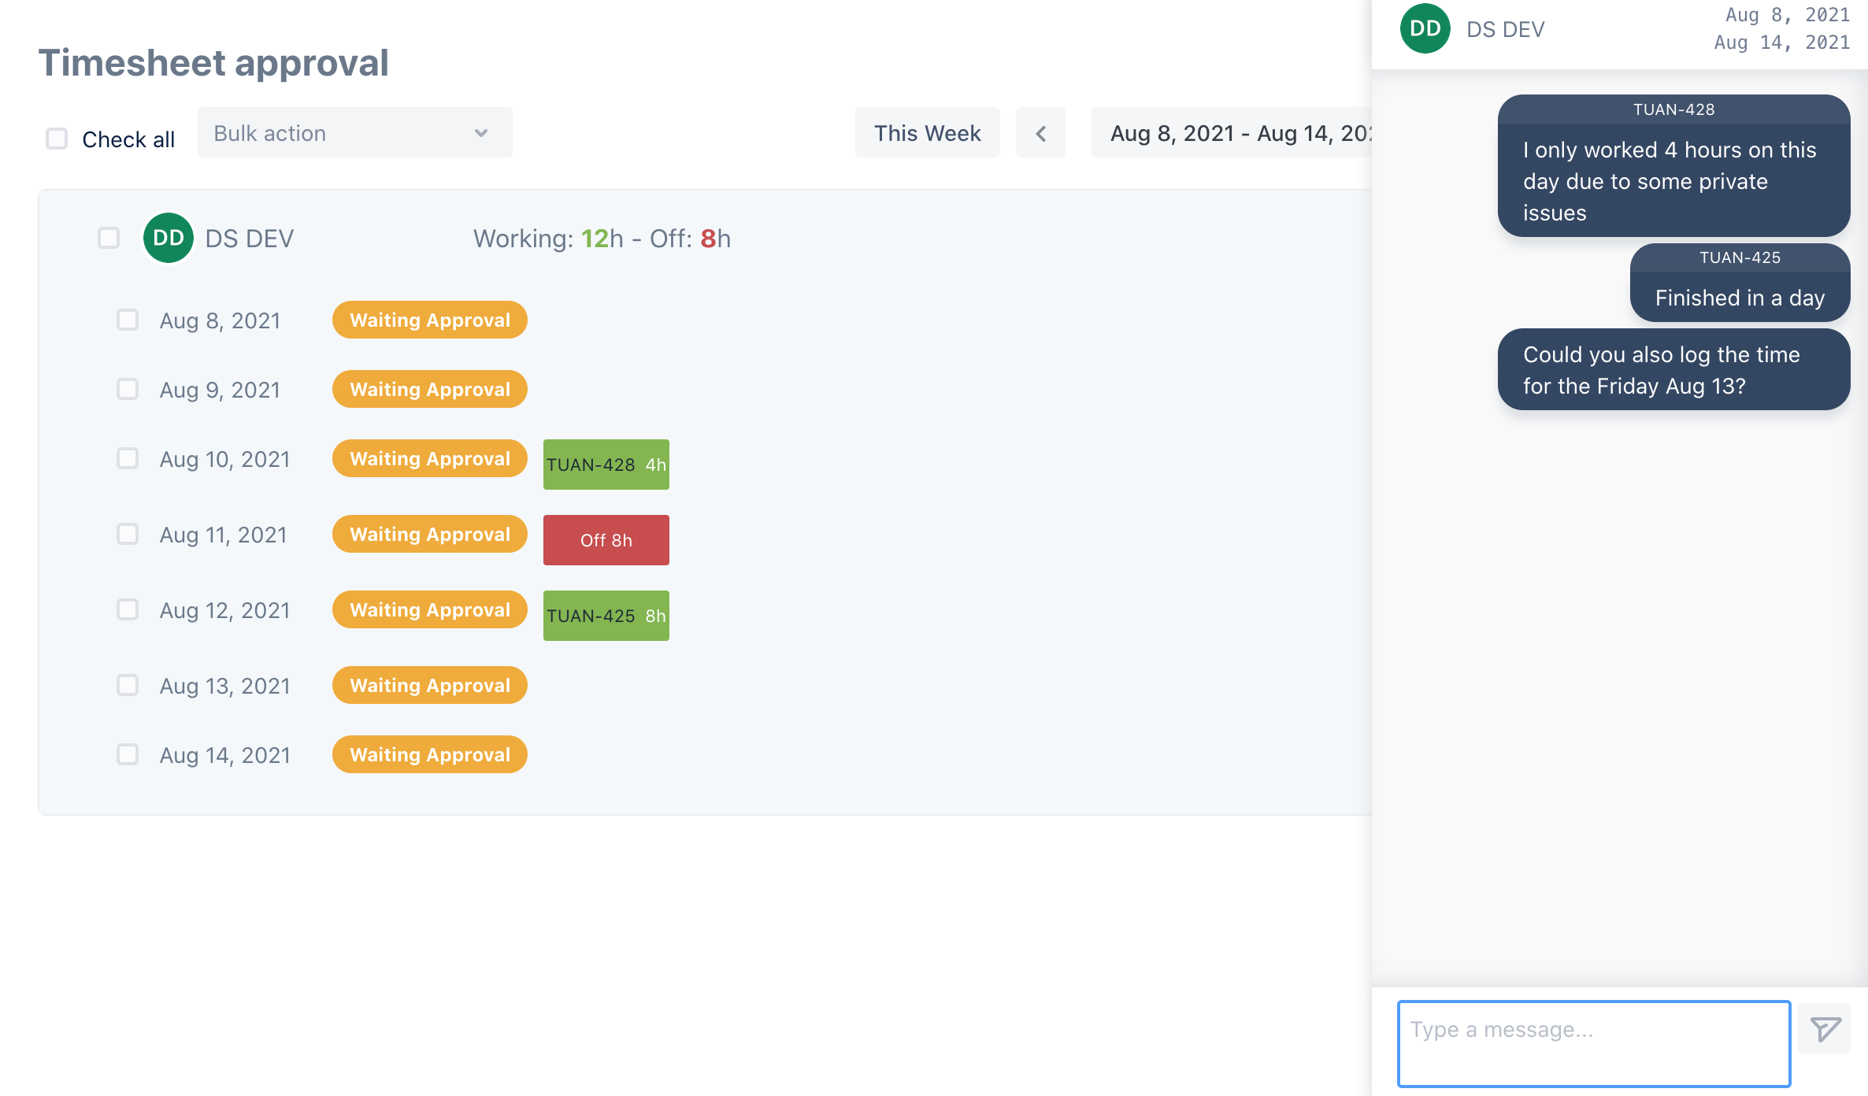Tick the Aug 10, 2021 checkbox
Viewport: 1868px width, 1096px height.
point(128,458)
